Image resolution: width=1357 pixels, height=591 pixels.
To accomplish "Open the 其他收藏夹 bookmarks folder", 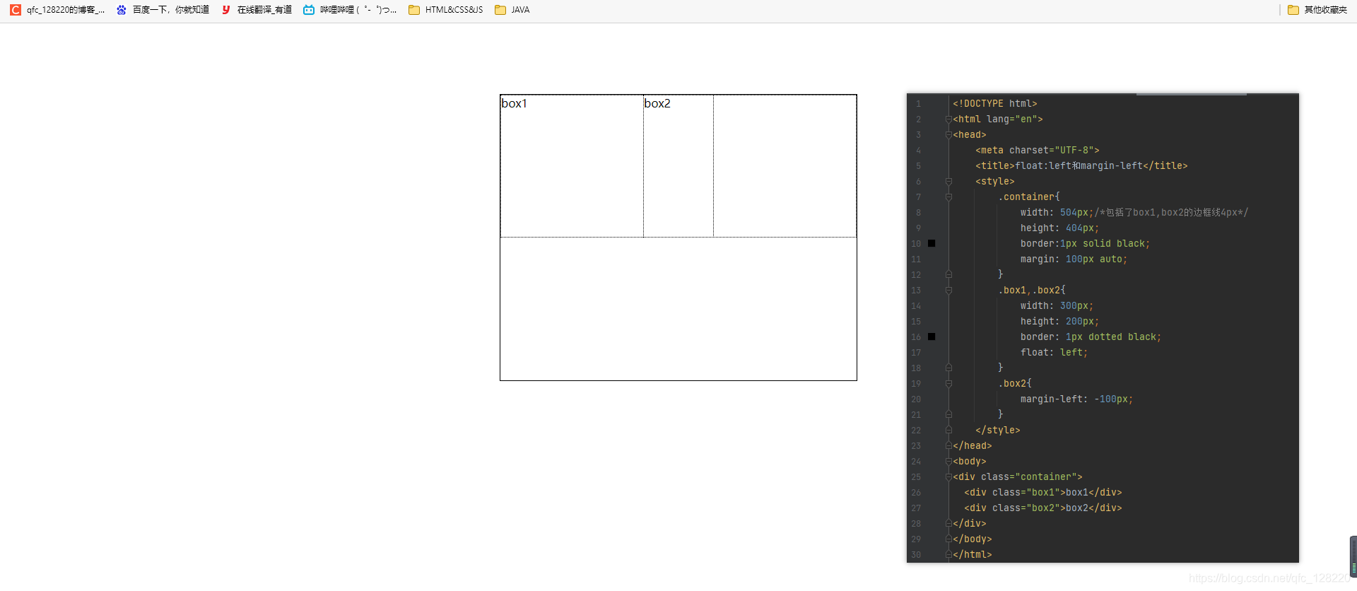I will (x=1317, y=10).
